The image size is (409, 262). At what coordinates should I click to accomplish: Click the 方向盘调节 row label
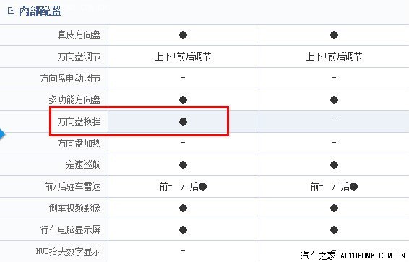point(79,56)
